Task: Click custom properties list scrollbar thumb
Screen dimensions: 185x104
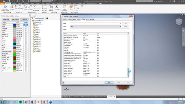Action: pos(128,72)
